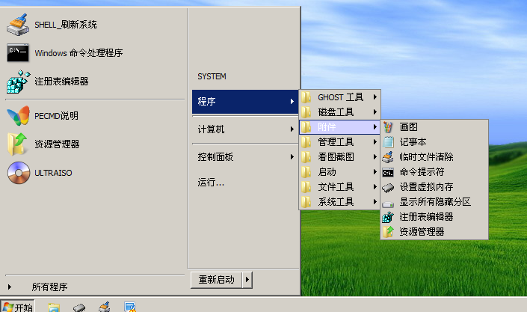Image resolution: width=527 pixels, height=312 pixels.
Task: Click the 显示所有隐藏分区 drive icon
Action: click(388, 204)
